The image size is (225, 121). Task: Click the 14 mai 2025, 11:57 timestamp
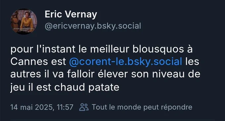(x=42, y=107)
